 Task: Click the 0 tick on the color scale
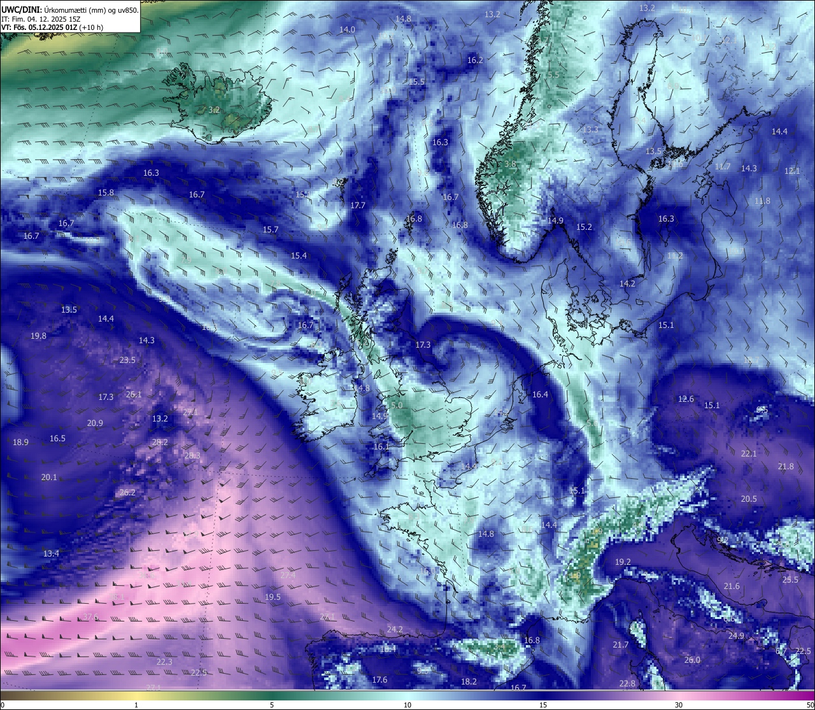click(x=2, y=705)
